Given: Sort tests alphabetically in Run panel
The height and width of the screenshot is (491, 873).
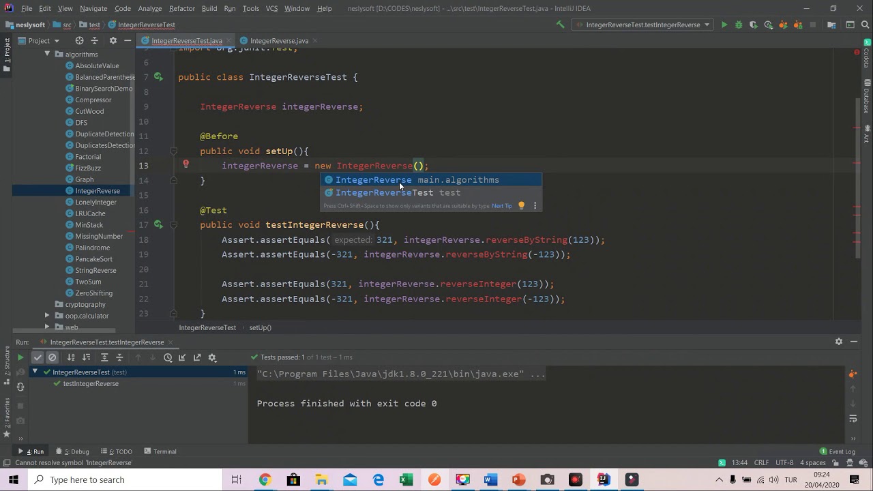Looking at the screenshot, I should (71, 357).
